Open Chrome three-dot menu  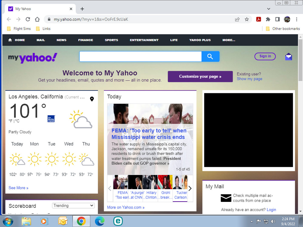coord(296,19)
